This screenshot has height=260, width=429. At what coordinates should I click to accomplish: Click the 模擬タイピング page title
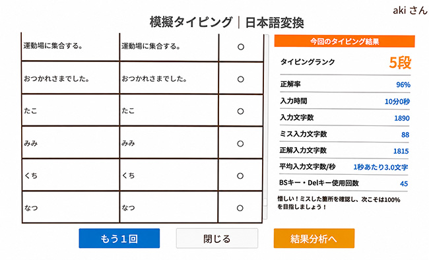tap(191, 22)
